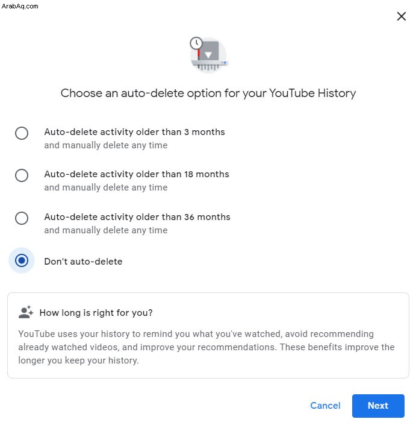The width and height of the screenshot is (416, 428).
Task: Click the 'Auto-delete activity older than 36 months' label
Action: (x=137, y=217)
